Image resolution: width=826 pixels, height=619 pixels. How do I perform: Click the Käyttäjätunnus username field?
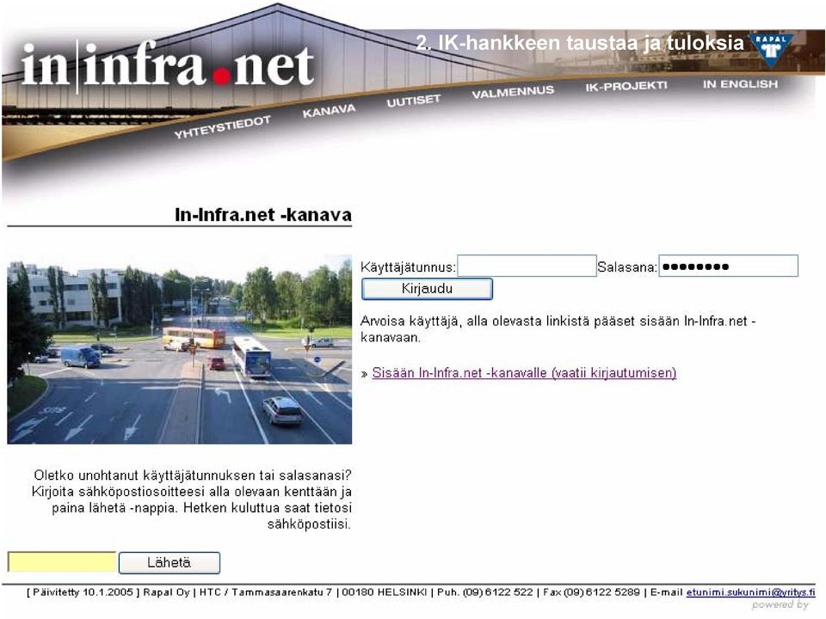pyautogui.click(x=527, y=266)
